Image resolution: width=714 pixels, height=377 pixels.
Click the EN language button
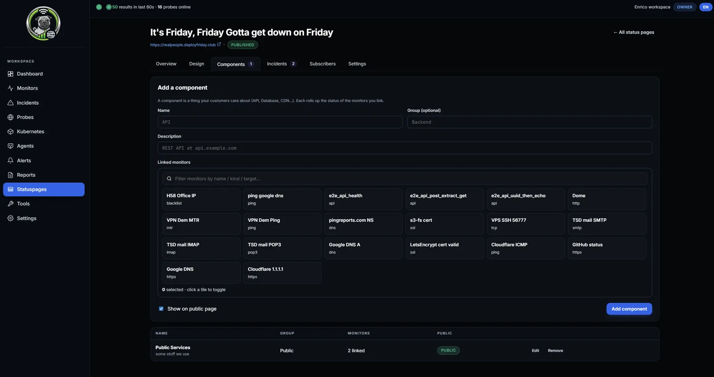pyautogui.click(x=706, y=7)
